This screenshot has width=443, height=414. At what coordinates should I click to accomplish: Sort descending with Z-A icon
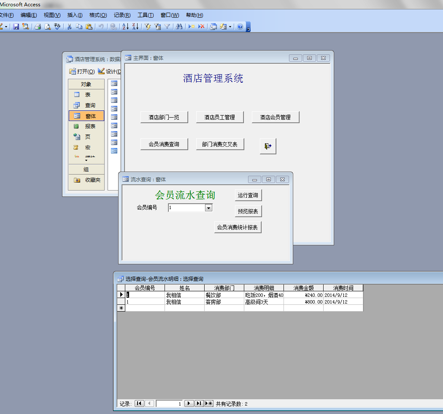(x=135, y=27)
